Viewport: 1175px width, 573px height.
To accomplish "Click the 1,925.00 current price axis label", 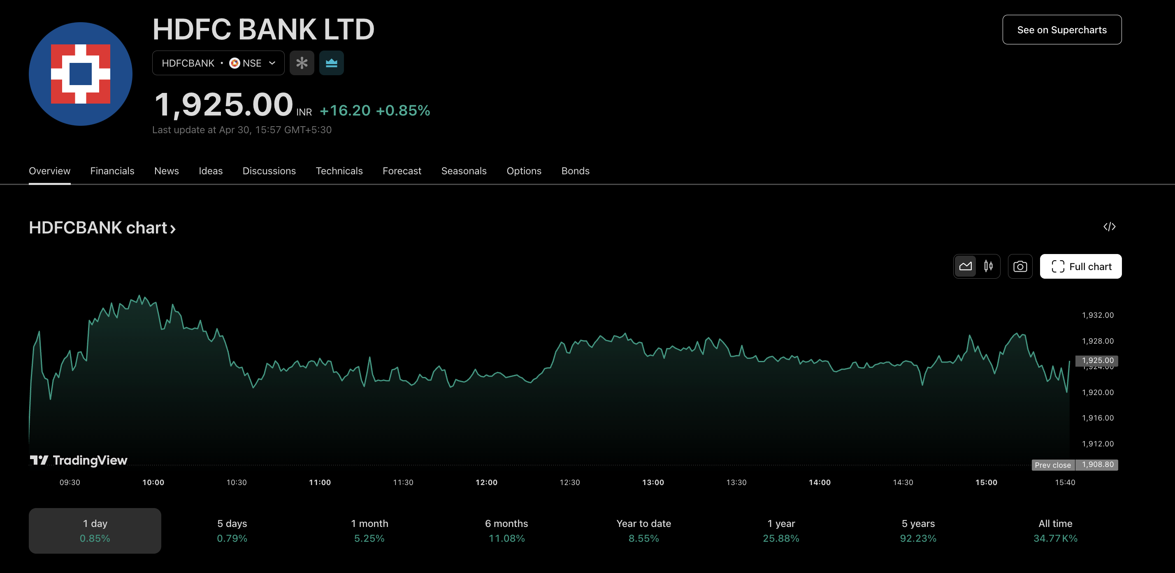I will click(x=1097, y=360).
